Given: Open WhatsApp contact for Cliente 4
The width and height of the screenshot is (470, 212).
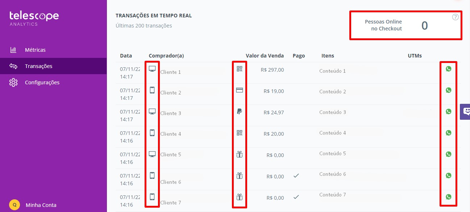Looking at the screenshot, I should 449,133.
